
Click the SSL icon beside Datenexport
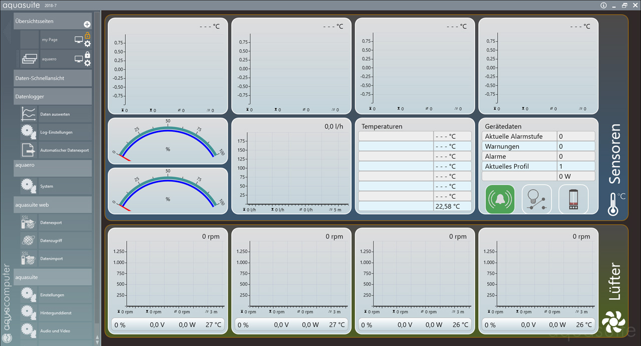coord(28,222)
